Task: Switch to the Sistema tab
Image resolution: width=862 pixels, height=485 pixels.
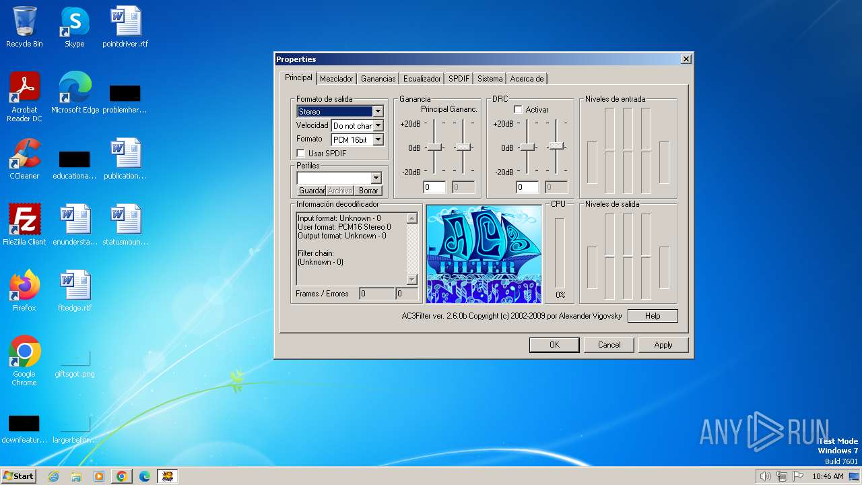Action: pyautogui.click(x=490, y=79)
